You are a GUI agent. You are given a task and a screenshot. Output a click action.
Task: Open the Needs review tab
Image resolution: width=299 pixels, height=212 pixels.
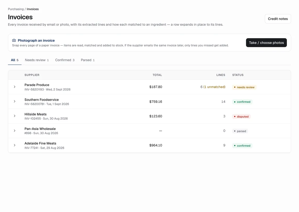(37, 60)
